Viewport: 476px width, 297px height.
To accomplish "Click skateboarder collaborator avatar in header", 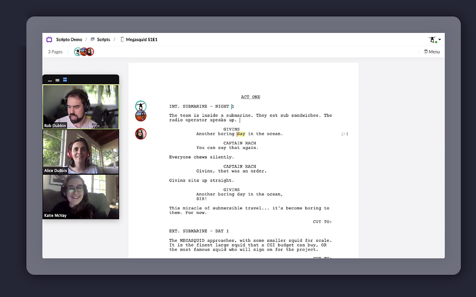I will [x=78, y=52].
